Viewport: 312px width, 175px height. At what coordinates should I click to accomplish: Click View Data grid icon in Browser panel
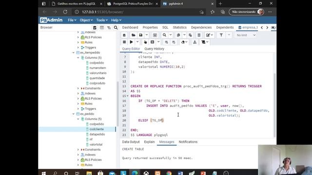click(x=102, y=28)
